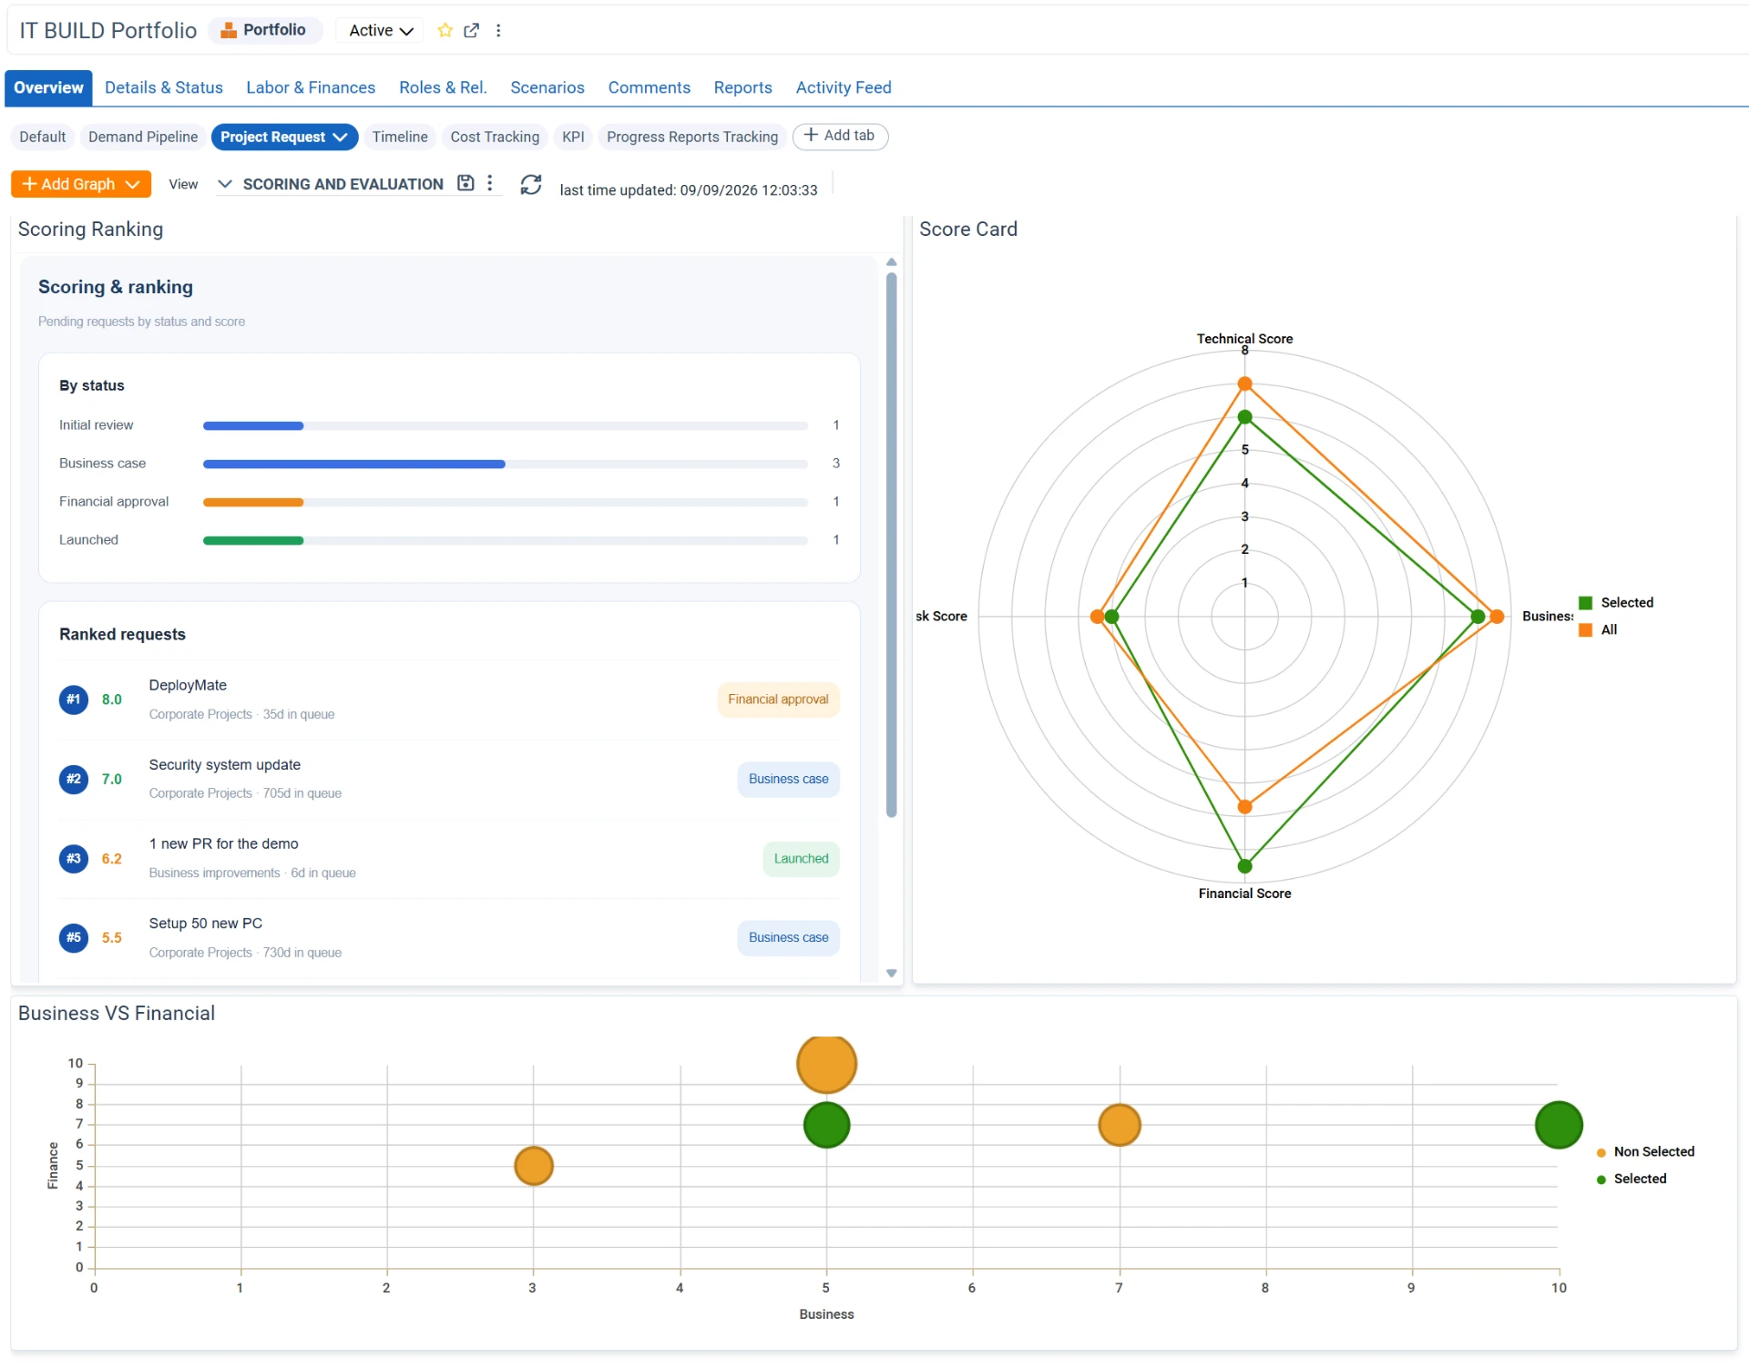Viewport: 1749px width, 1369px height.
Task: Select the Default dashboard tab
Action: click(x=43, y=137)
